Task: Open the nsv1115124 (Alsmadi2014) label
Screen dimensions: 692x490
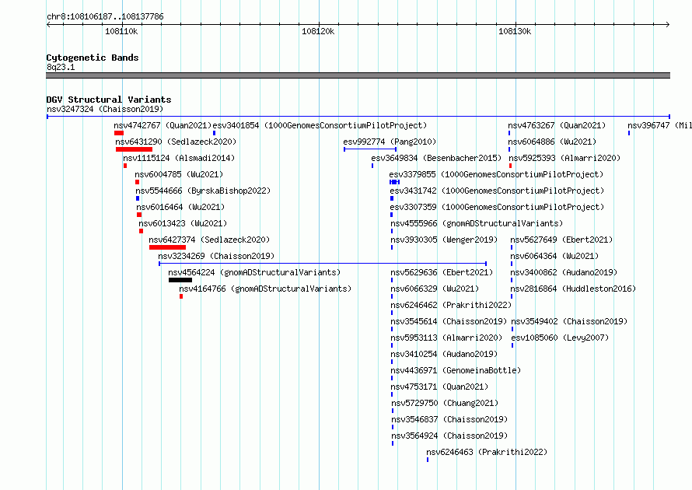Action: tap(179, 158)
